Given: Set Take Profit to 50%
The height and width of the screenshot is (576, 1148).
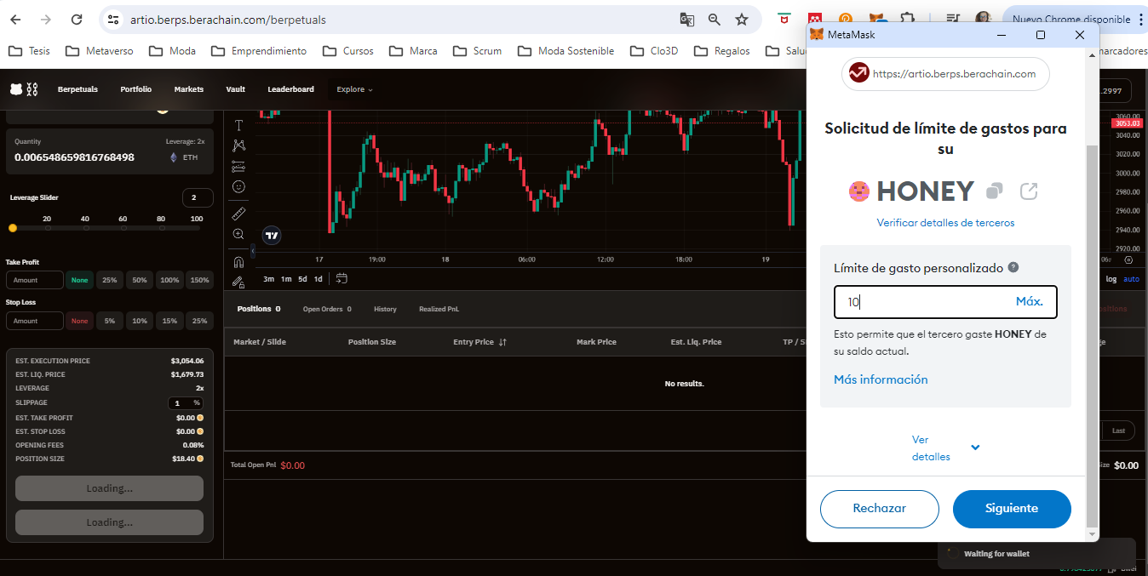Looking at the screenshot, I should click(140, 280).
